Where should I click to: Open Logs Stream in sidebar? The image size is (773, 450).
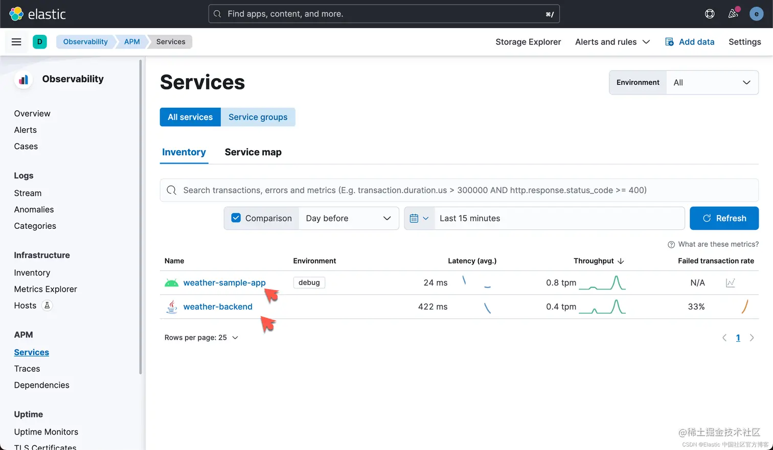[28, 193]
